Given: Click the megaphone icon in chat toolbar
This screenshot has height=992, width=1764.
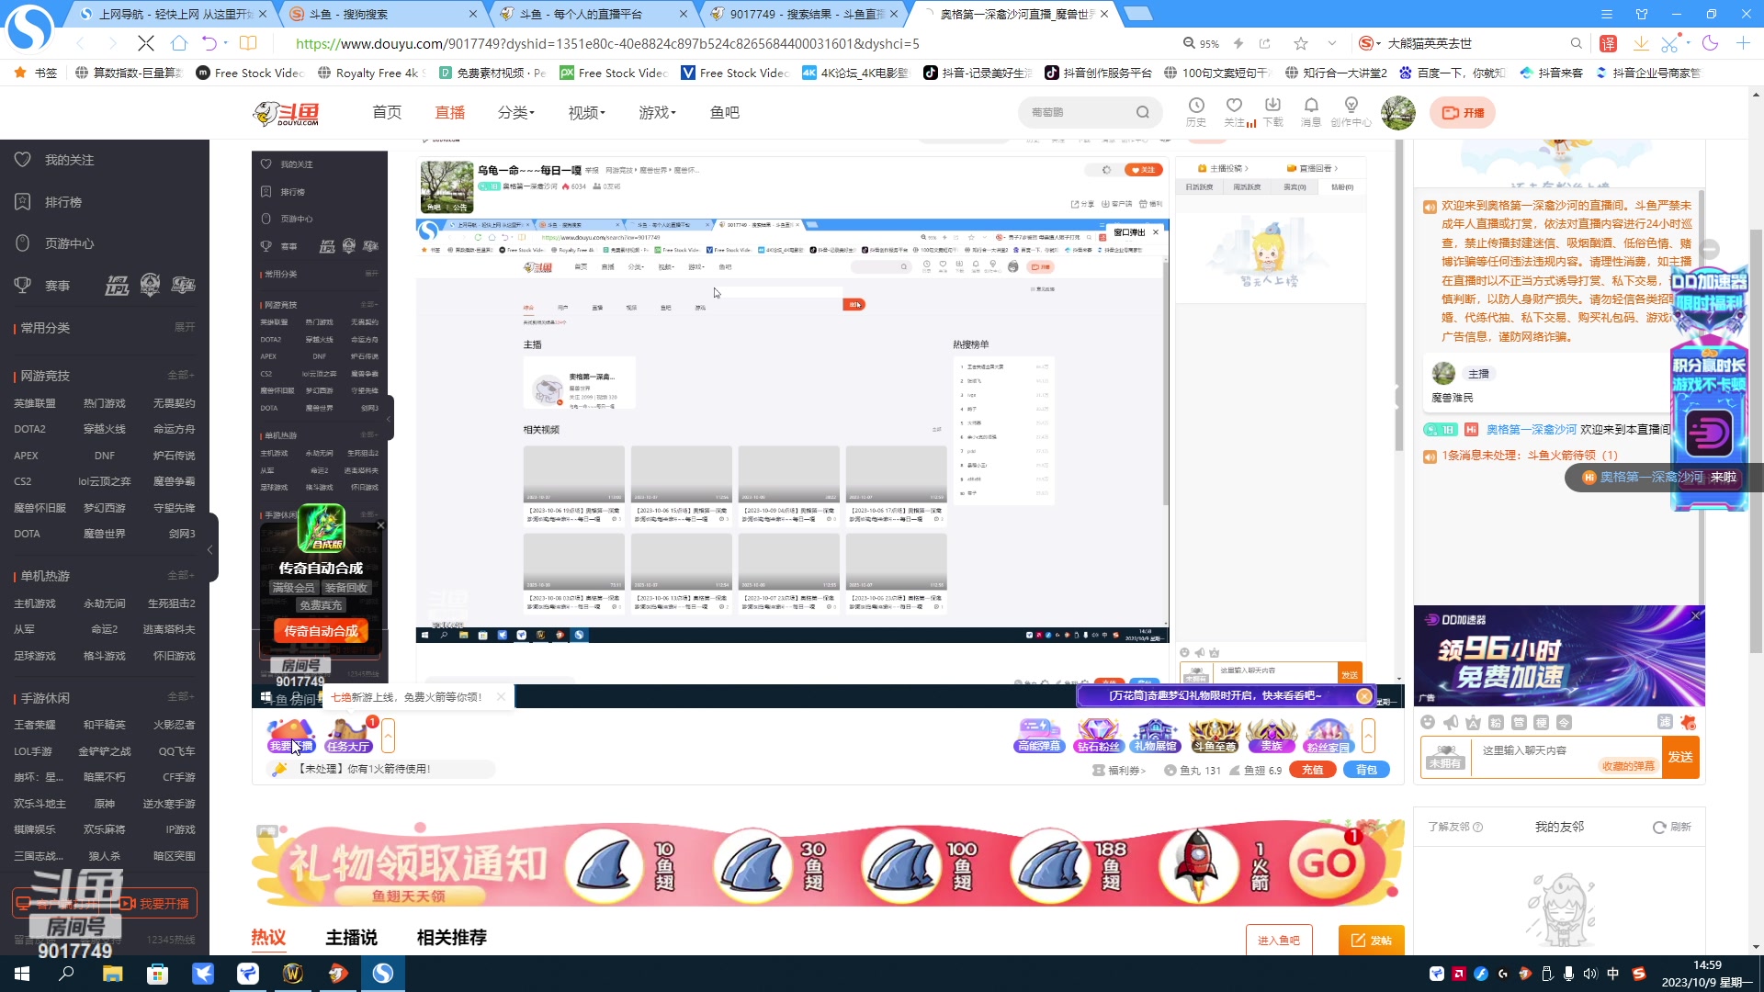Looking at the screenshot, I should point(1451,723).
